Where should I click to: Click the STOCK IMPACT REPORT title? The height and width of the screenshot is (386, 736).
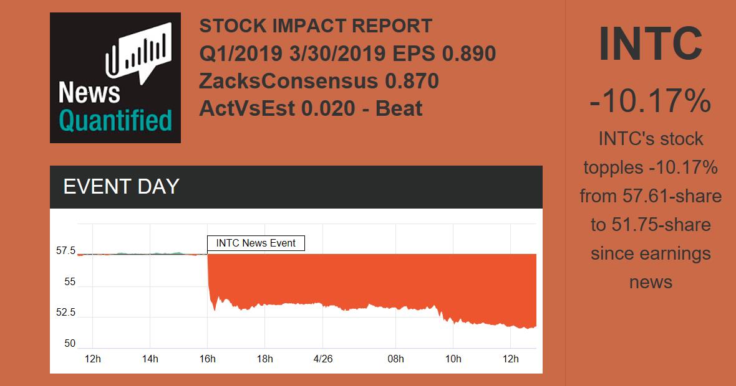[316, 26]
